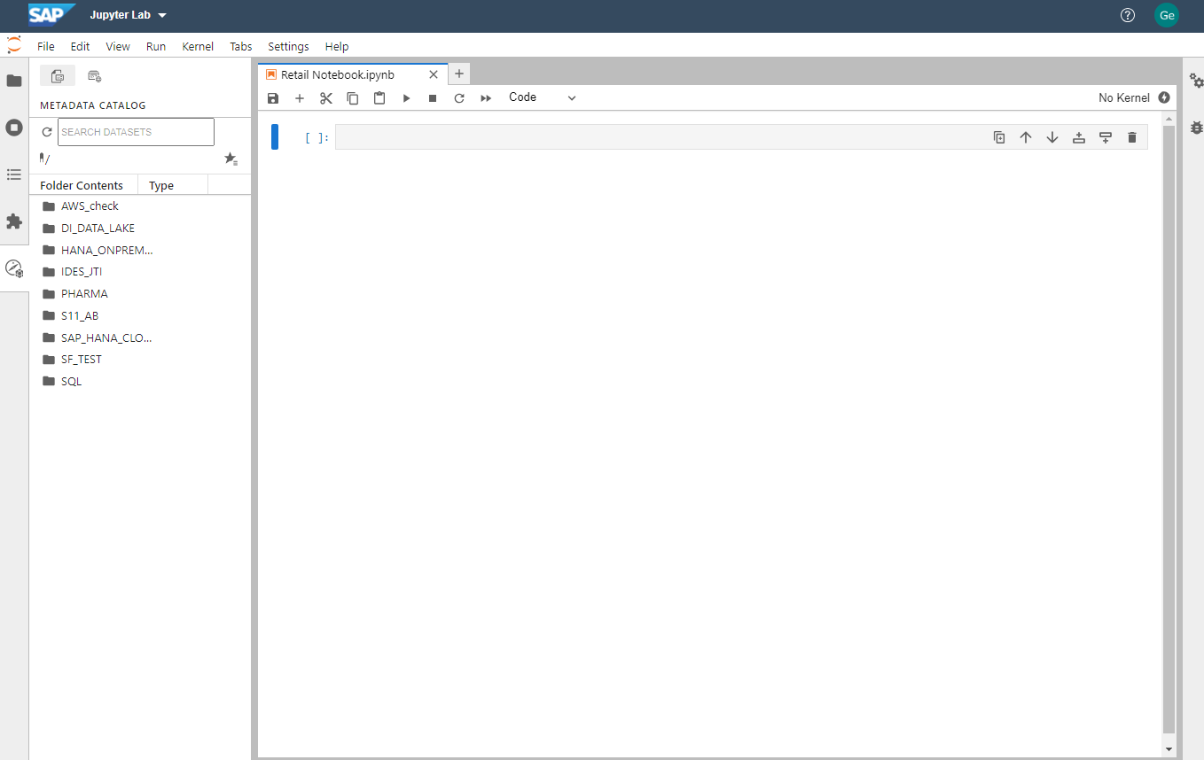Click the No Kernel button
Viewport: 1204px width, 760px height.
coord(1123,98)
